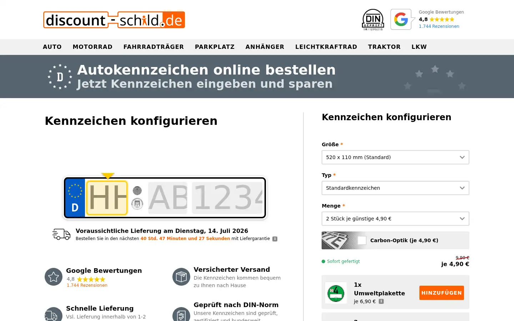514x321 pixels.
Task: Click the discount-schild.de logo
Action: coord(114,20)
